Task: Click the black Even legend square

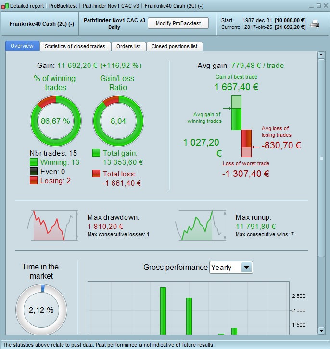Action: pyautogui.click(x=34, y=172)
